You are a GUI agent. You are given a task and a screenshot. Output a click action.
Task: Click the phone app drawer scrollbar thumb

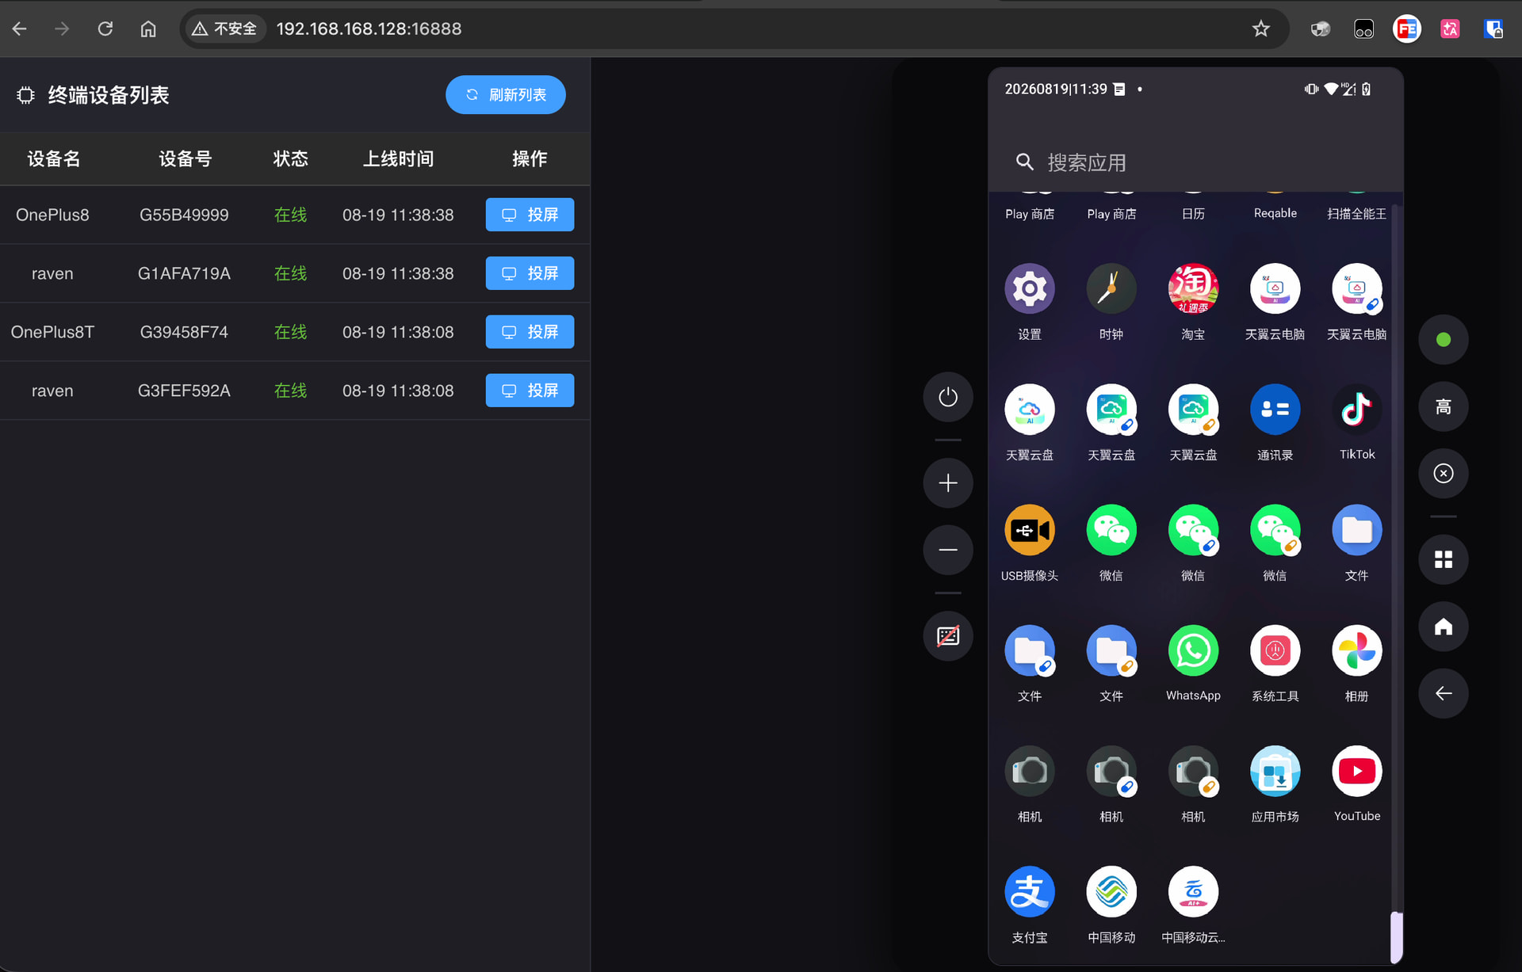1397,937
